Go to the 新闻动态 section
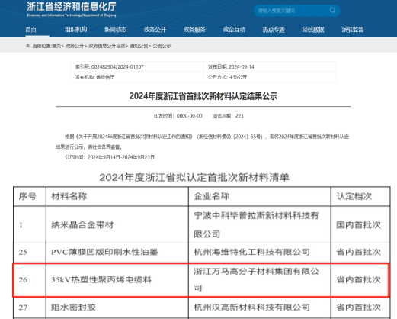 (x=115, y=30)
